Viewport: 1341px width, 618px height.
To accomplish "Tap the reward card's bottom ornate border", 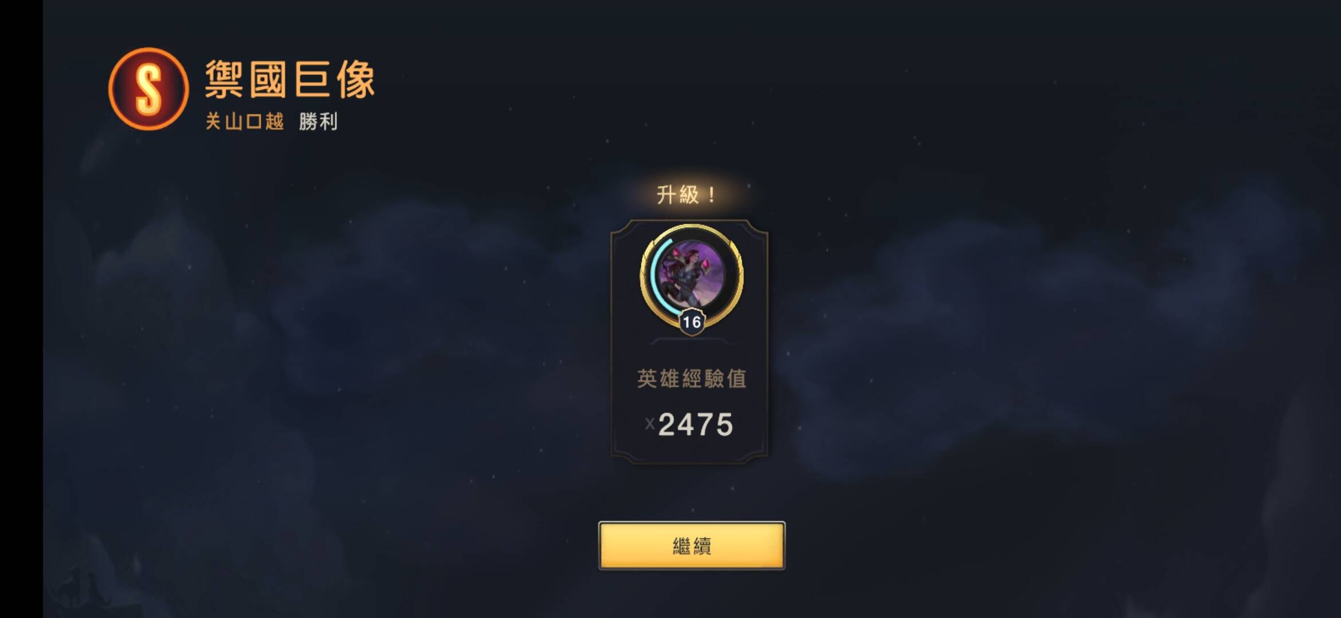I will 690,458.
